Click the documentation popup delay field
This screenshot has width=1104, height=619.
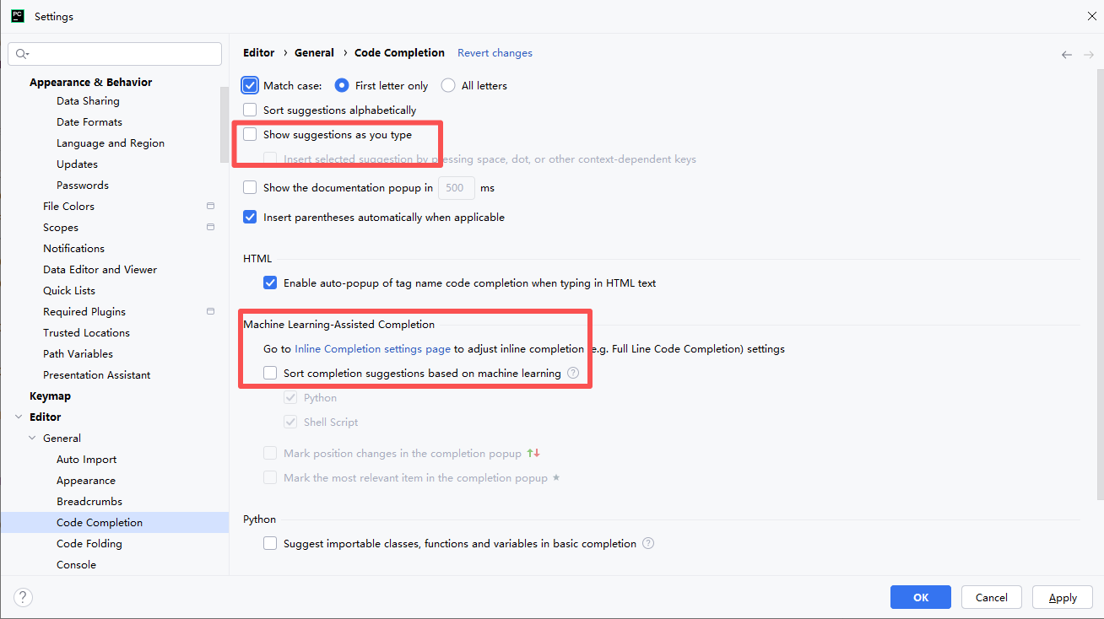[457, 187]
